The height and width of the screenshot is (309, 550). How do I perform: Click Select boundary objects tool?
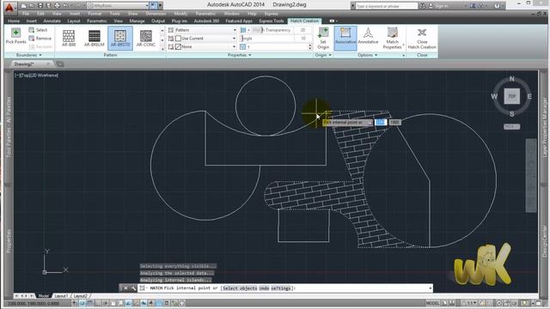(38, 30)
